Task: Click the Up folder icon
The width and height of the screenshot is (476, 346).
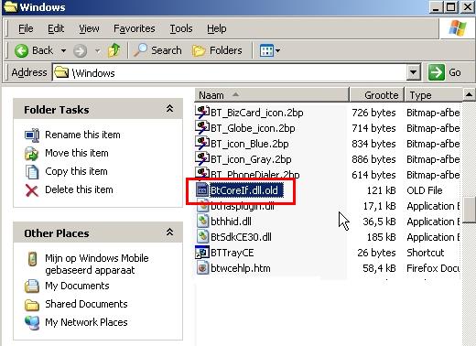Action: pyautogui.click(x=114, y=50)
